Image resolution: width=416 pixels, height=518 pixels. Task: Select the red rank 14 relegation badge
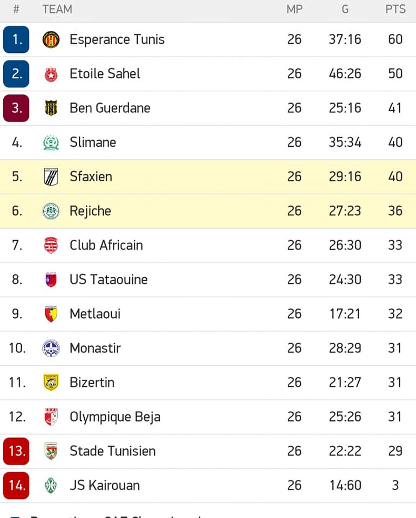tap(16, 486)
